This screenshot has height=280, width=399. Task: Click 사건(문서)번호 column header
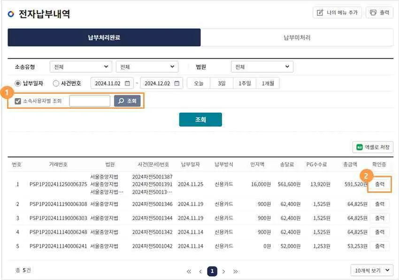click(x=153, y=164)
